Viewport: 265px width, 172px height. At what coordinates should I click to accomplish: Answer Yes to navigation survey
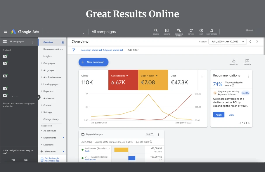[13, 160]
